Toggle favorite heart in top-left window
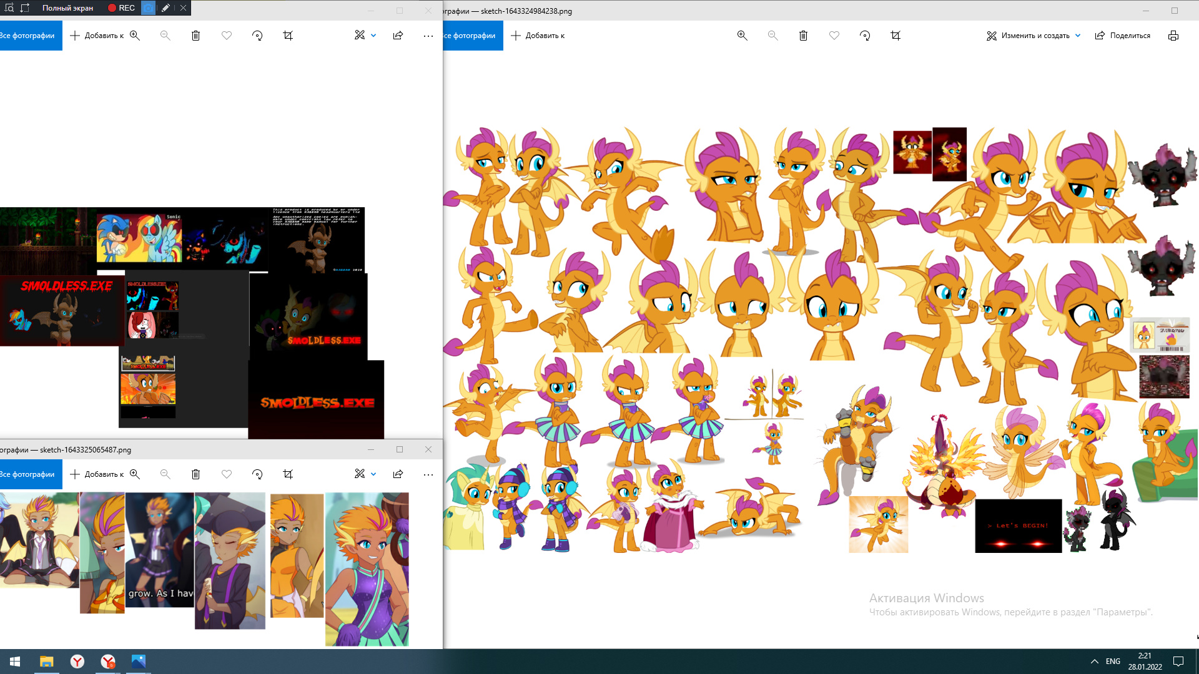Viewport: 1199px width, 674px height. [227, 36]
